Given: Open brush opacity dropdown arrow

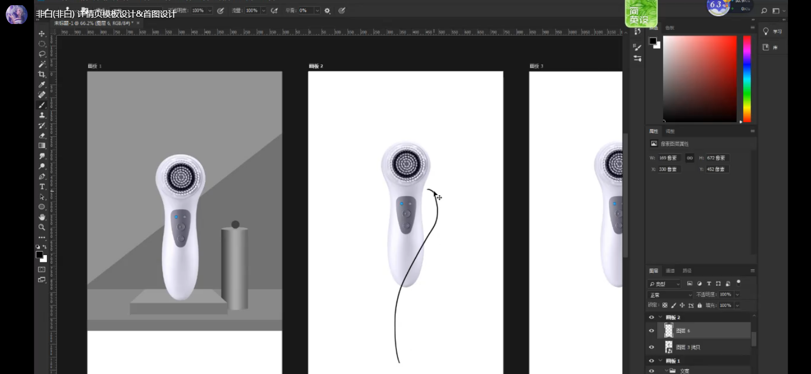Looking at the screenshot, I should (x=209, y=10).
